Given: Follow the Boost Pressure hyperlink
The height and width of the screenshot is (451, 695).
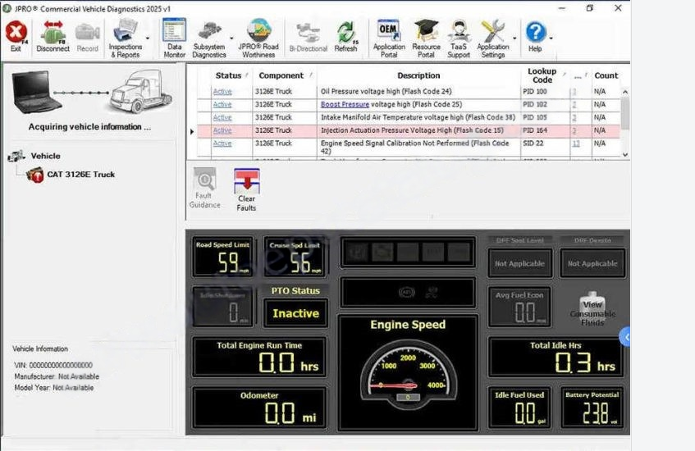Looking at the screenshot, I should pos(345,105).
